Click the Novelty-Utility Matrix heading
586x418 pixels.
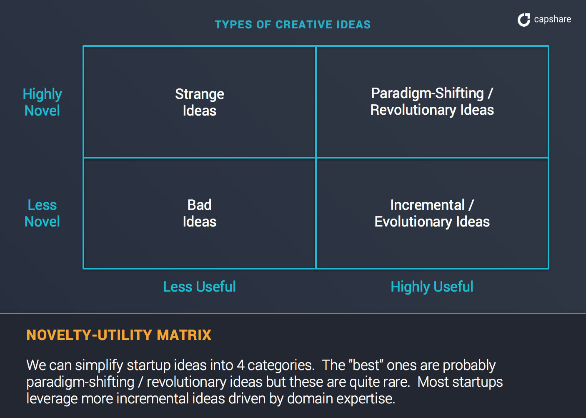point(119,335)
